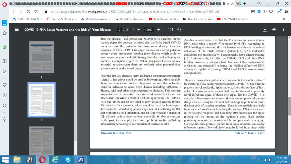Open Water Purification bookmark

pyautogui.click(x=96, y=19)
